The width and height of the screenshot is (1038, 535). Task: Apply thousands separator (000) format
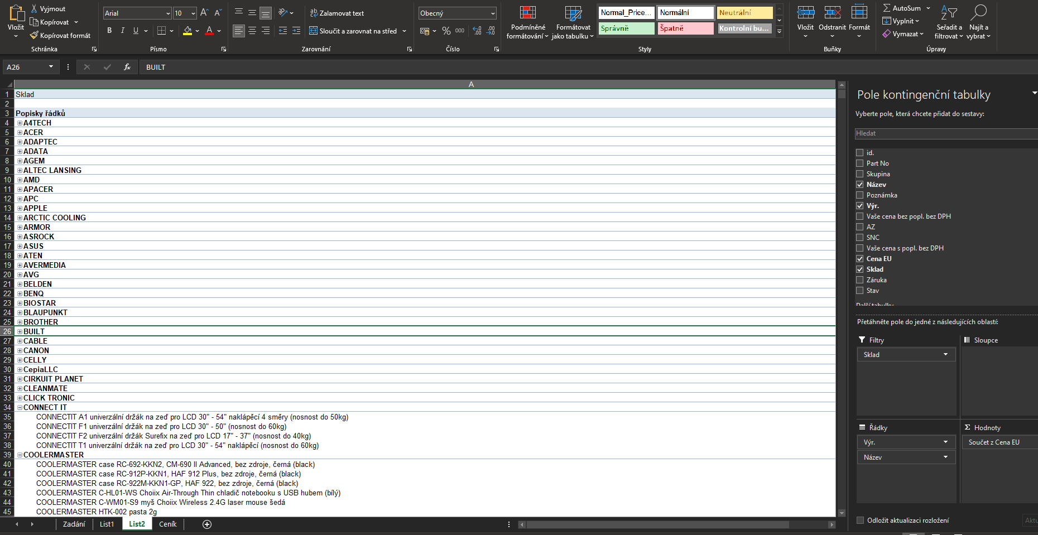[460, 31]
